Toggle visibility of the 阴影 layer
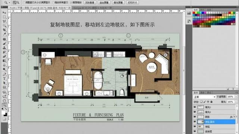Screen dimensions: 239x134 (195, 117)
